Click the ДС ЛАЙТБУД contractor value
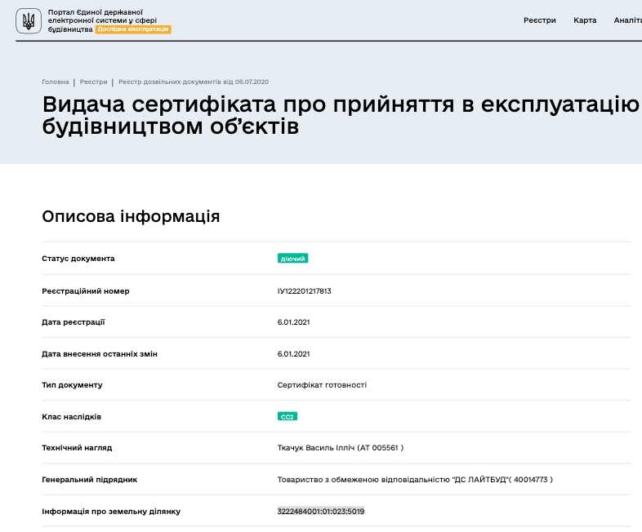The image size is (642, 532). [x=415, y=480]
